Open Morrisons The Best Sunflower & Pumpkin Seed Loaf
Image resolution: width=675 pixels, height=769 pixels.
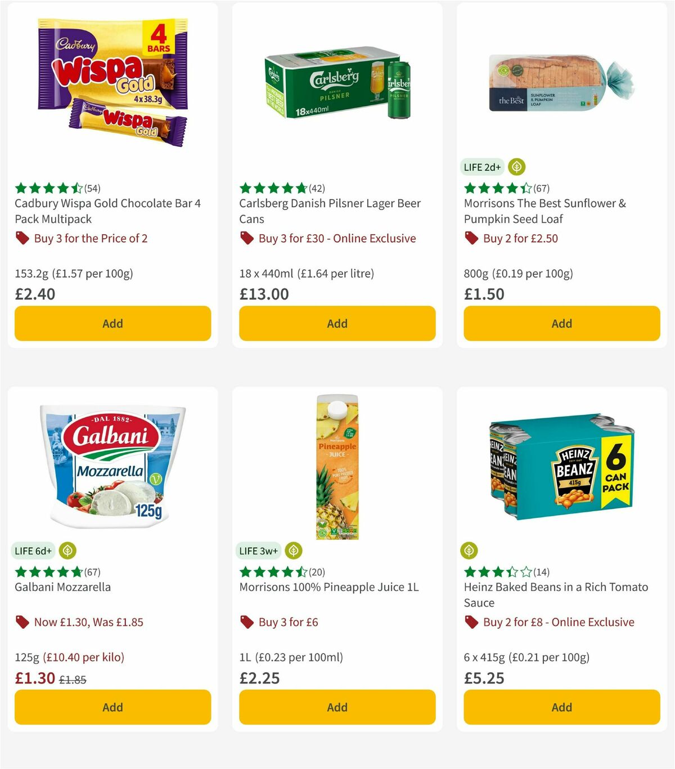coord(544,211)
